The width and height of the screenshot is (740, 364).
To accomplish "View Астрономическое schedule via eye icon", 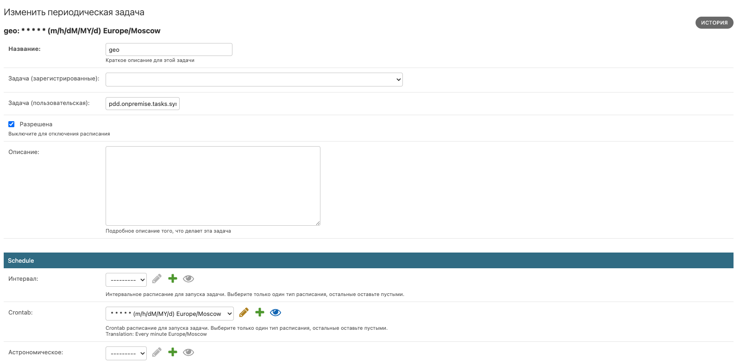I will point(188,352).
